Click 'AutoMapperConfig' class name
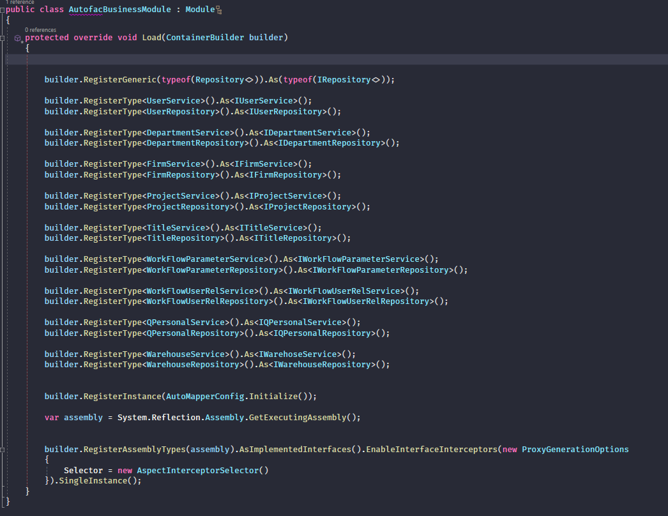668x516 pixels. 205,397
